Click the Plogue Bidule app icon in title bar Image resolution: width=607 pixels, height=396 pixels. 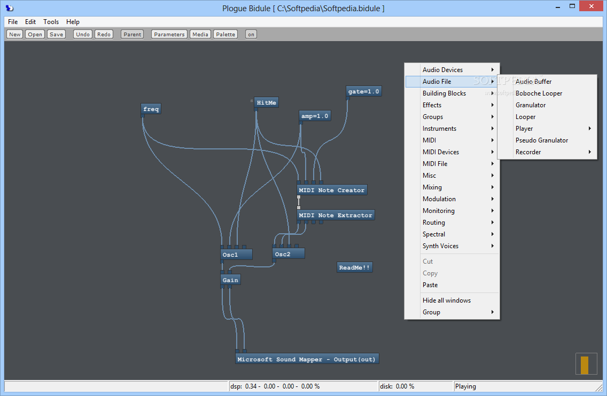[x=9, y=7]
